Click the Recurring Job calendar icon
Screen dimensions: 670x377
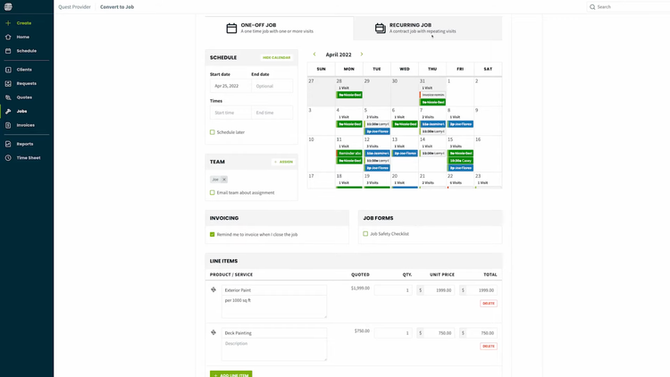click(381, 29)
